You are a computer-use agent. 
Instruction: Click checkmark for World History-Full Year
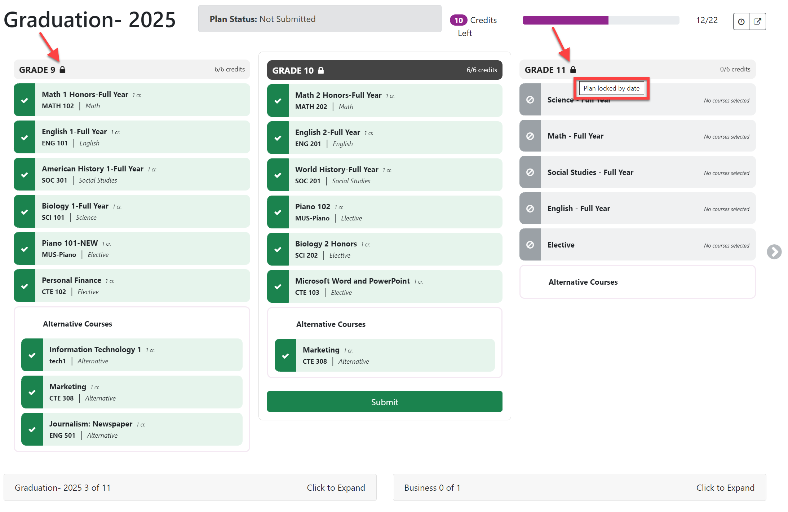coord(278,175)
